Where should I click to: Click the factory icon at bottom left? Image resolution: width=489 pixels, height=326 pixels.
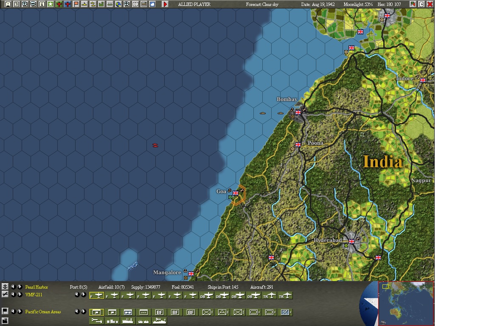(x=5, y=320)
